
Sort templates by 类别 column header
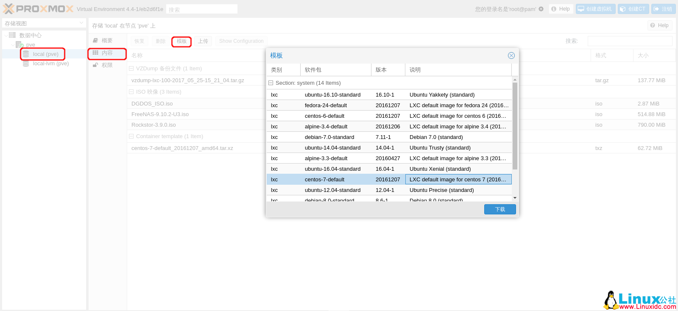283,70
